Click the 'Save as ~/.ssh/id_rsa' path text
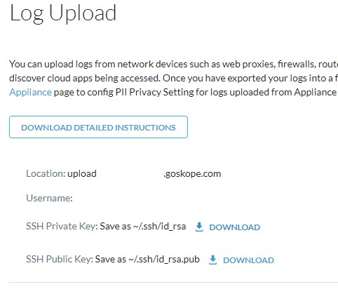 tap(143, 227)
